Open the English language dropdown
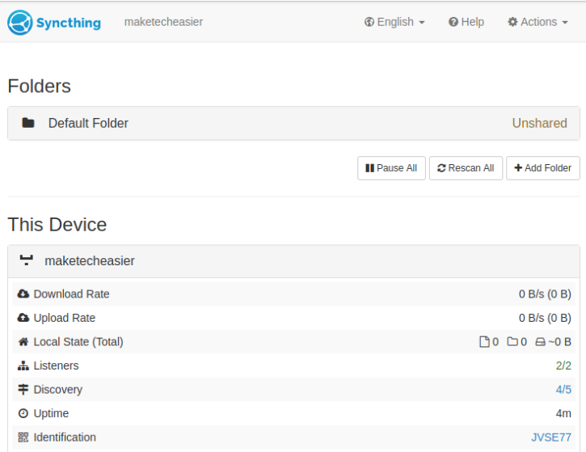Viewport: 586px width, 452px height. pos(394,22)
